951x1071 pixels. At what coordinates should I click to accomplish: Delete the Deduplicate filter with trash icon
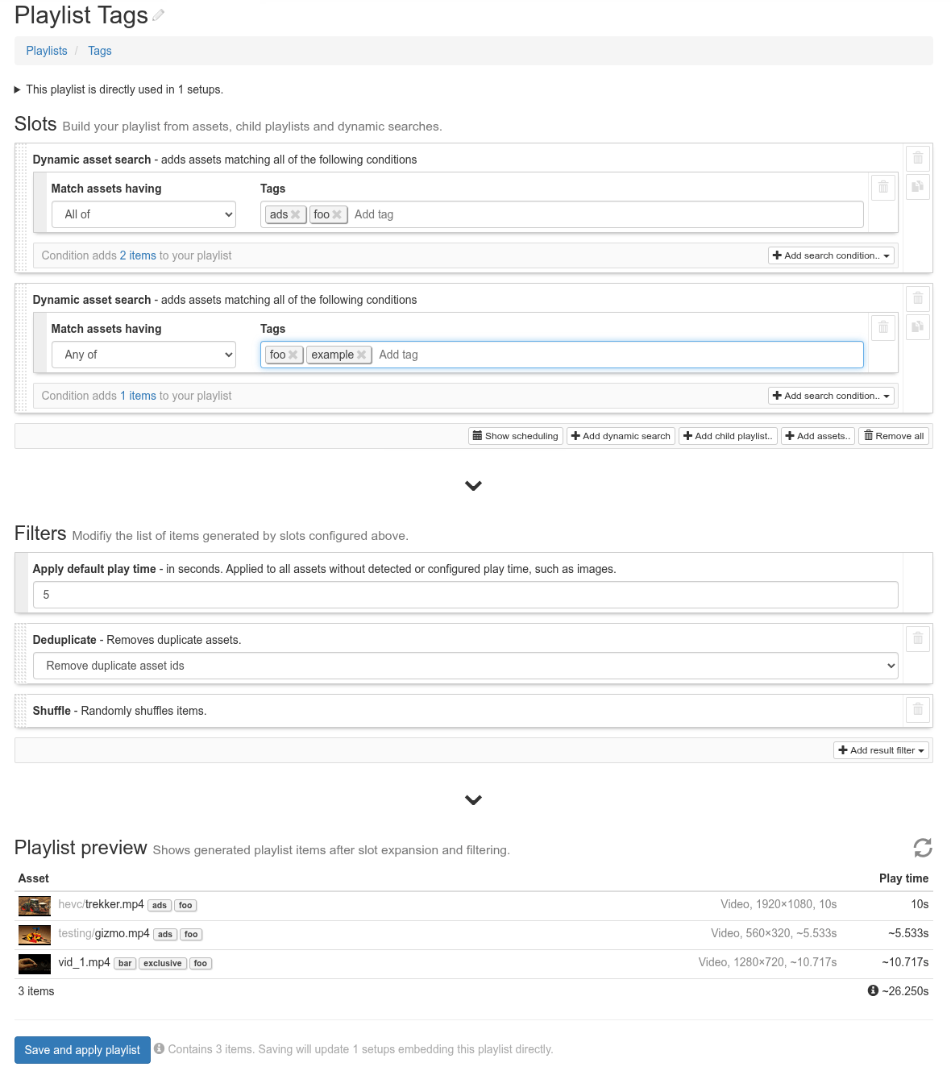click(x=918, y=638)
